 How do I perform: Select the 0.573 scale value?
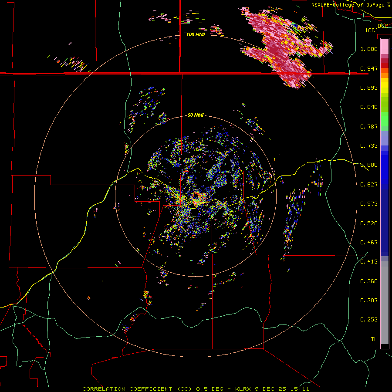369,204
